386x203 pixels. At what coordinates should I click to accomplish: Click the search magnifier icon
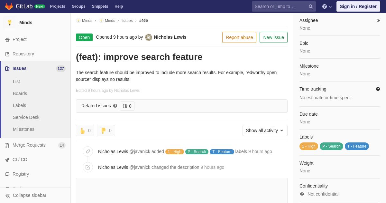pyautogui.click(x=310, y=6)
